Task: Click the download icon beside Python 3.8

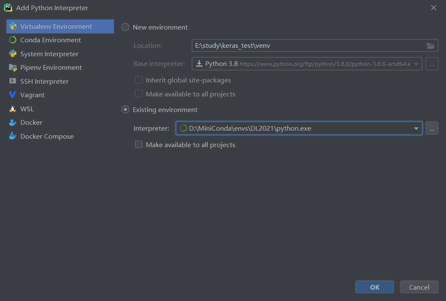Action: click(x=199, y=63)
